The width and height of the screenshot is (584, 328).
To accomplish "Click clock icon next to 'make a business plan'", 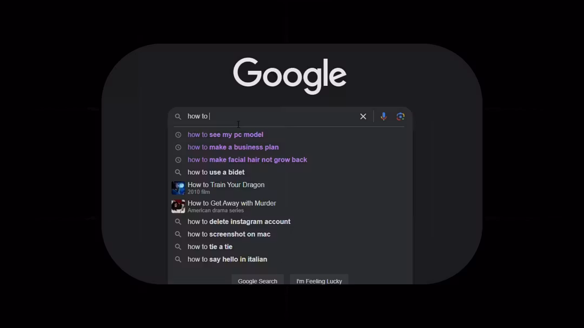I will (178, 147).
